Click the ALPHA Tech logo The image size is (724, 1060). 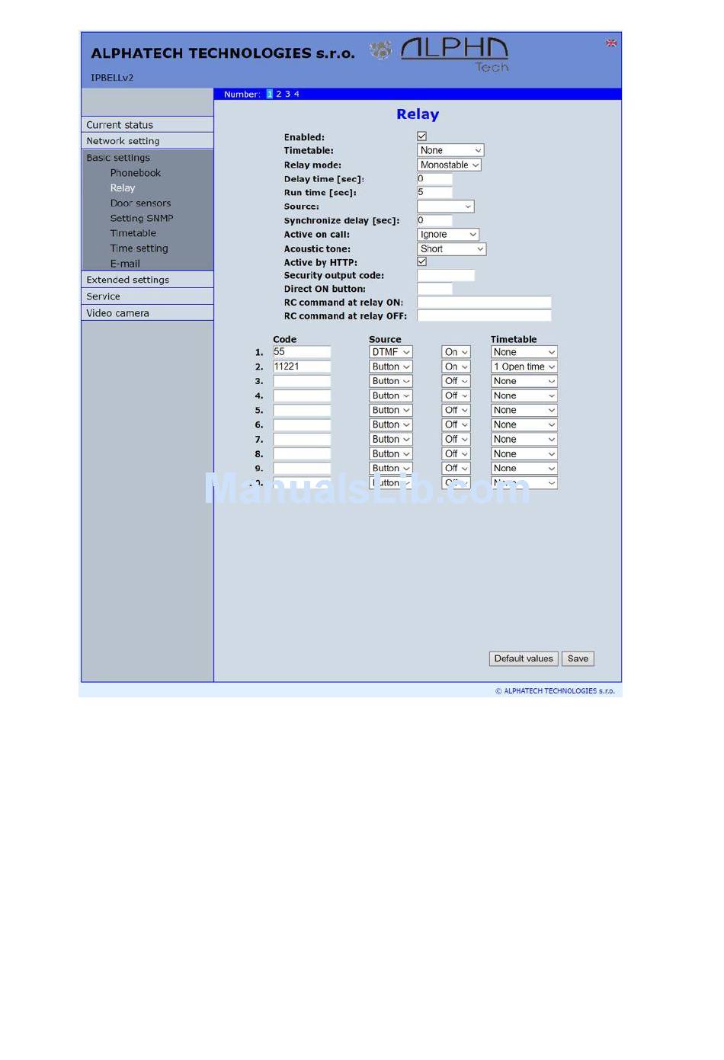(x=453, y=54)
